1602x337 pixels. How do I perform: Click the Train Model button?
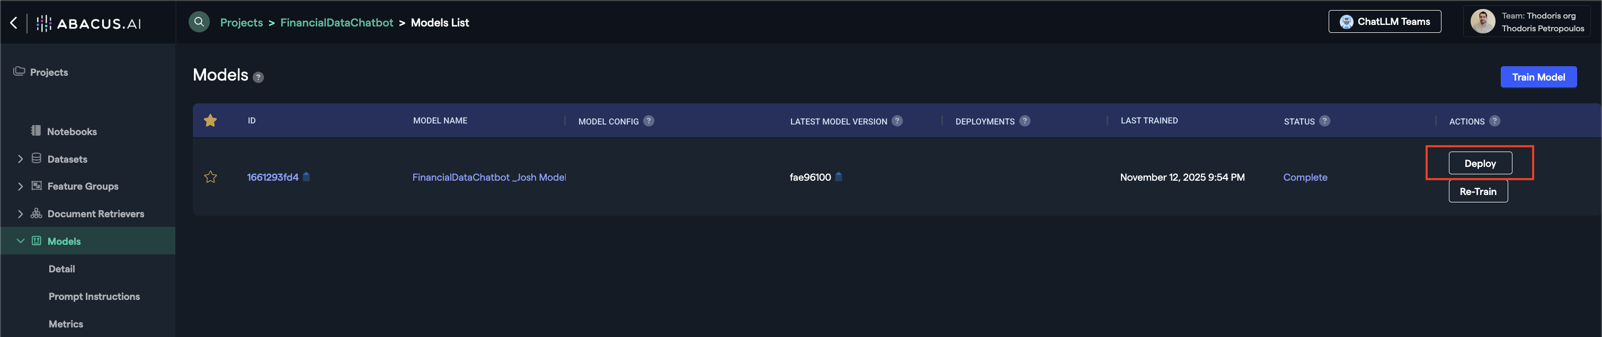click(1538, 77)
